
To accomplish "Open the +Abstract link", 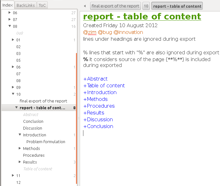I will pos(95,79).
